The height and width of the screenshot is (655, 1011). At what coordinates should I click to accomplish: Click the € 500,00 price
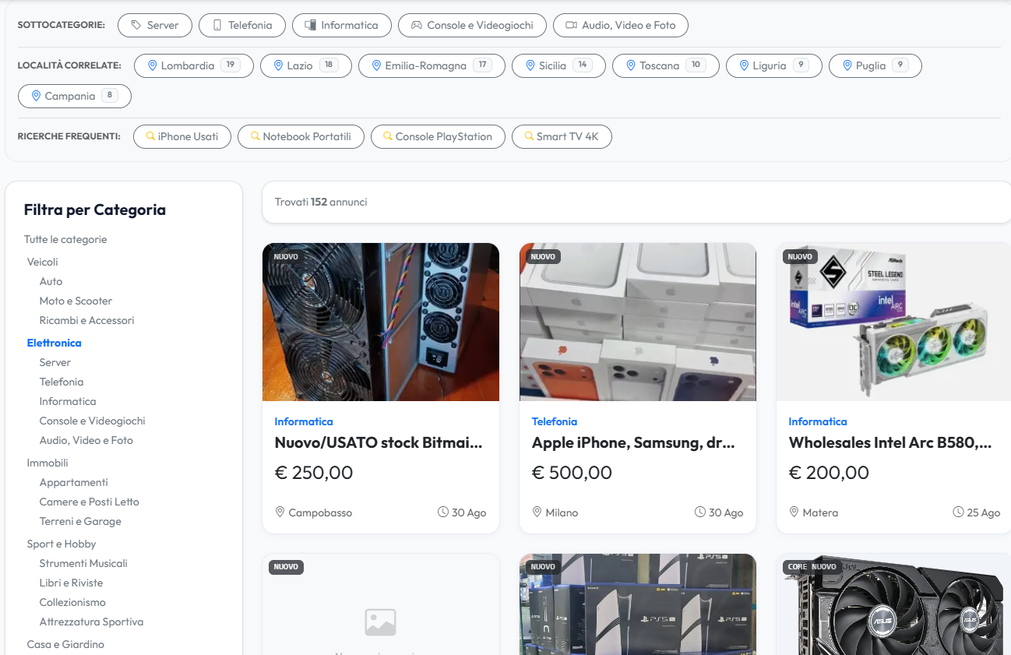572,473
